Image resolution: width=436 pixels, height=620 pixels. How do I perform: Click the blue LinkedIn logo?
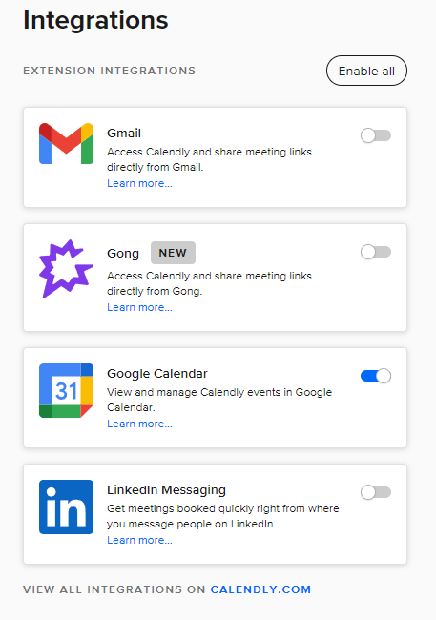coord(66,506)
